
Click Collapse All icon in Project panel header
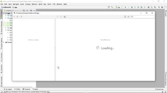pyautogui.click(x=27, y=10)
